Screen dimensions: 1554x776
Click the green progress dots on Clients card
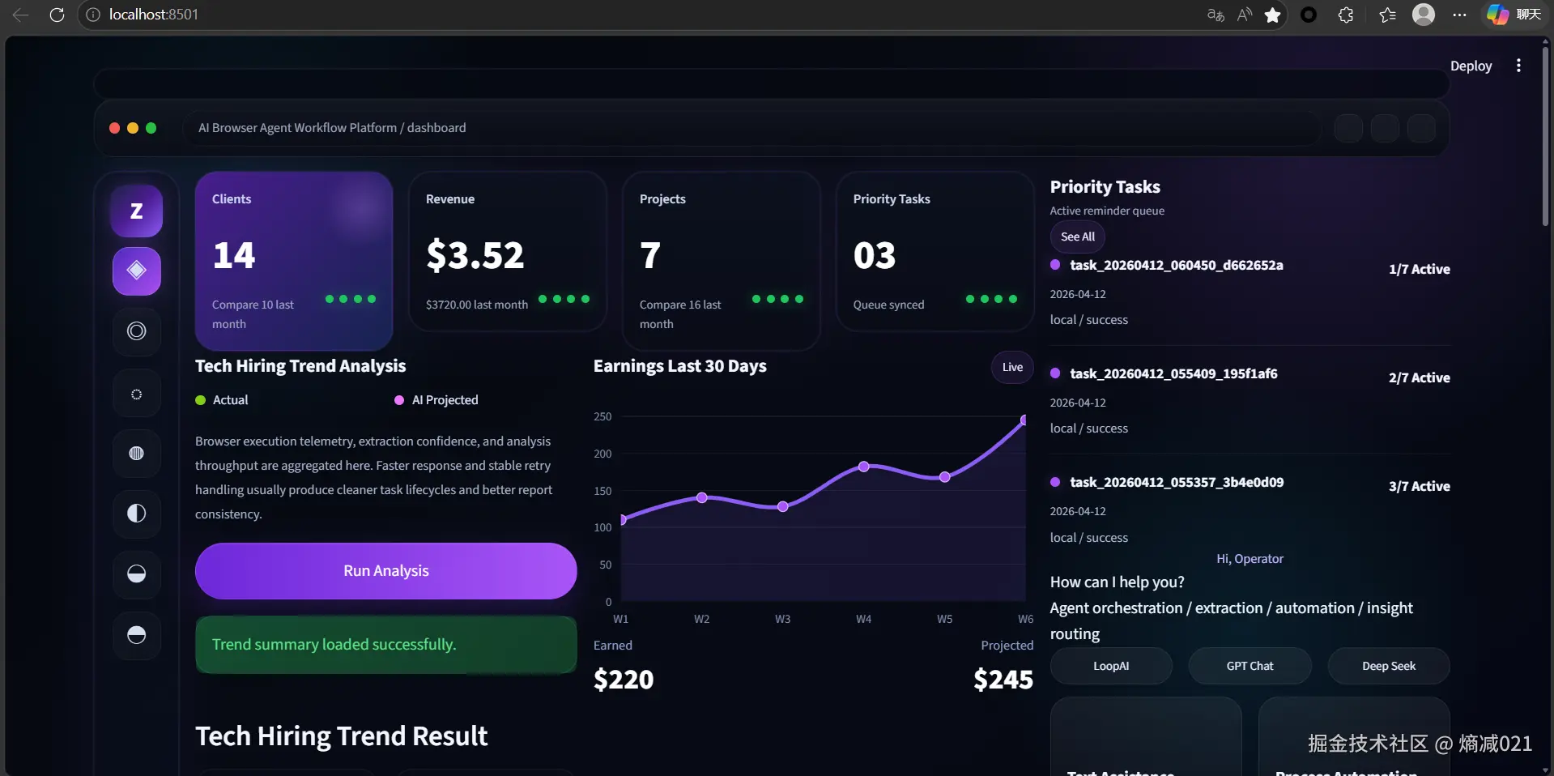tap(350, 300)
